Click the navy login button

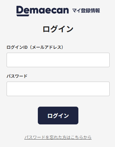(x=58, y=115)
